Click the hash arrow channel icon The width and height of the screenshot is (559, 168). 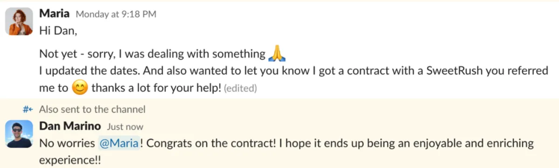pos(27,110)
